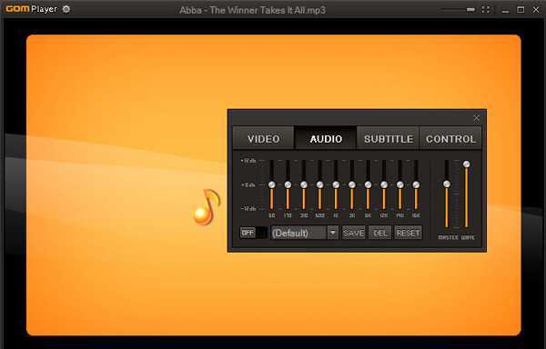
Task: Close the GOM Player main window
Action: (536, 10)
